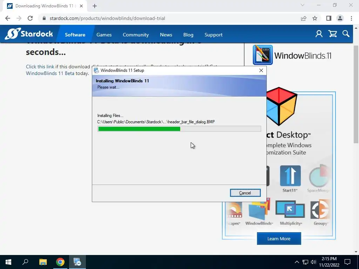Go forward in browser history
Viewport: 359px width, 269px height.
coord(19,18)
